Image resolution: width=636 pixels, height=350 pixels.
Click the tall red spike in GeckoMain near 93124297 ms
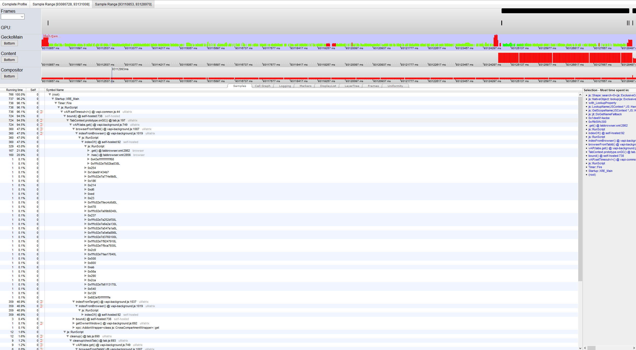[496, 40]
